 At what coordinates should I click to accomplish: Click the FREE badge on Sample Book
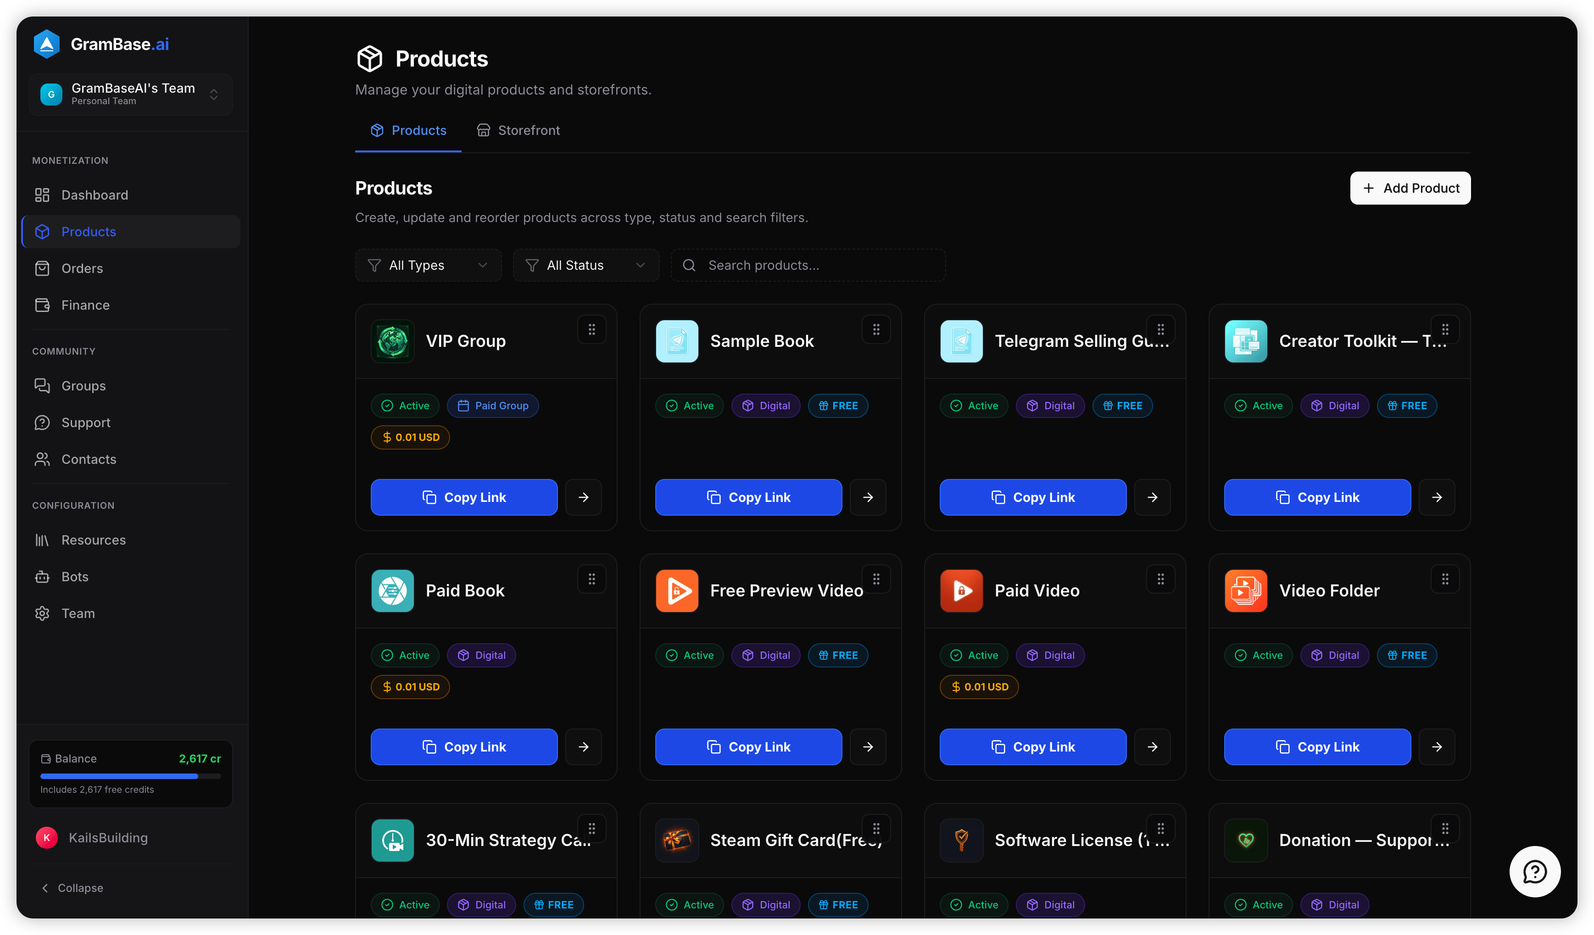pyautogui.click(x=838, y=406)
